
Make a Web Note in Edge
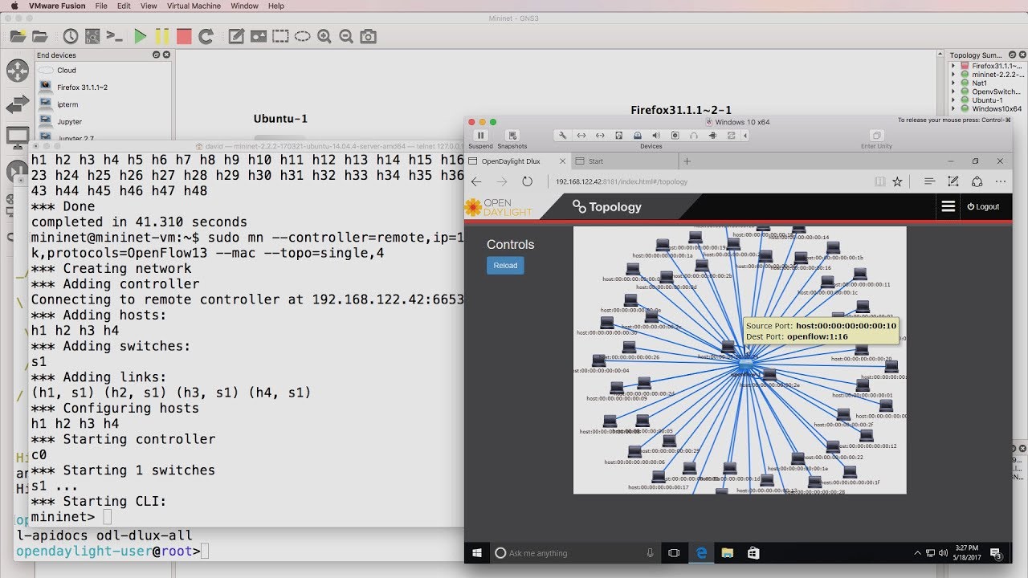coord(953,182)
